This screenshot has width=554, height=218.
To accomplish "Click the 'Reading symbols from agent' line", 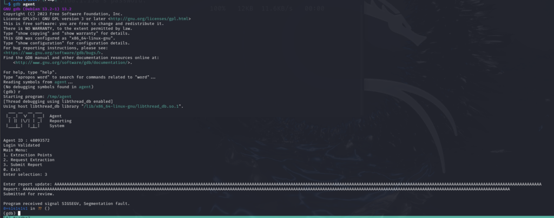I will tap(38, 82).
